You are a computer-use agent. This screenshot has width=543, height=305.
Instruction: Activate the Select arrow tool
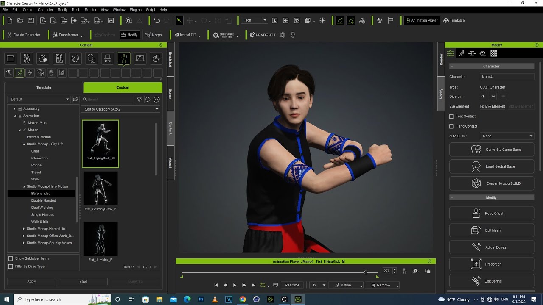pos(179,20)
